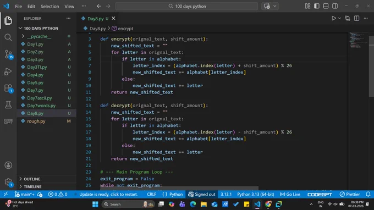Open Day1.py in the explorer
Image resolution: width=374 pixels, height=210 pixels.
pos(35,44)
